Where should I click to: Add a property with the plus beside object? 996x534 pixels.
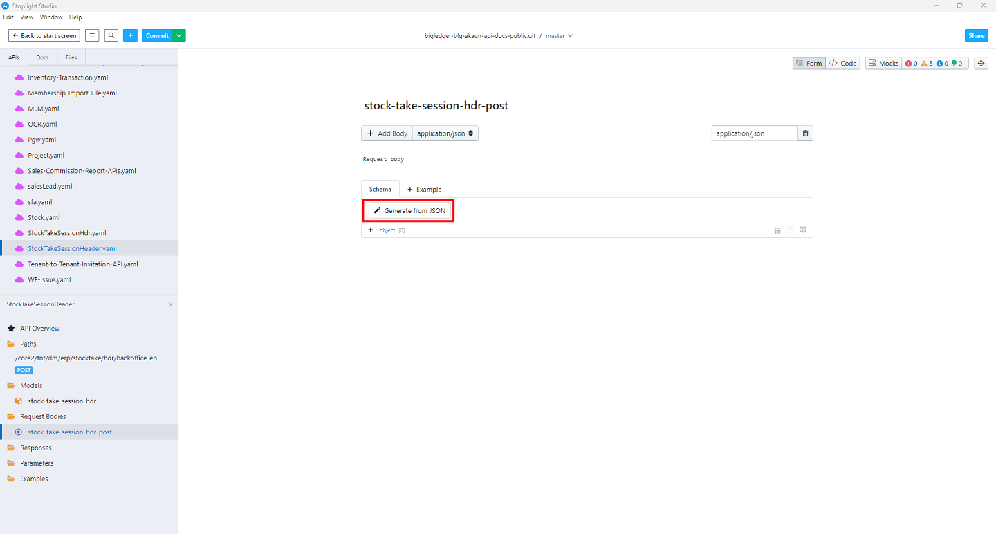(371, 230)
